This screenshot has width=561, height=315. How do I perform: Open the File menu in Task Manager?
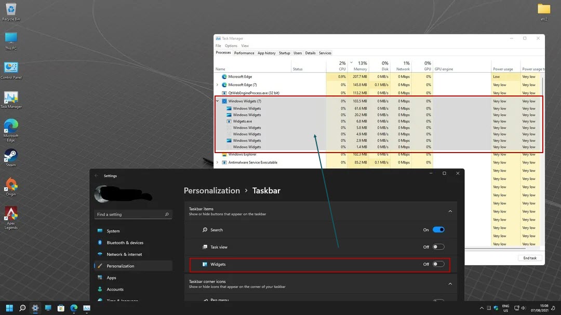(x=218, y=46)
